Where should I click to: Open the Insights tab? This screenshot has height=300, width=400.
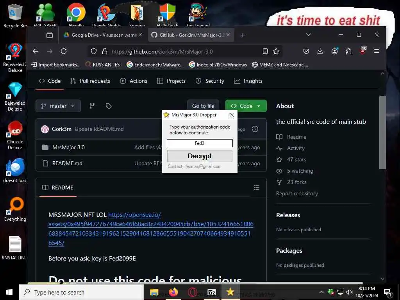coord(248,81)
